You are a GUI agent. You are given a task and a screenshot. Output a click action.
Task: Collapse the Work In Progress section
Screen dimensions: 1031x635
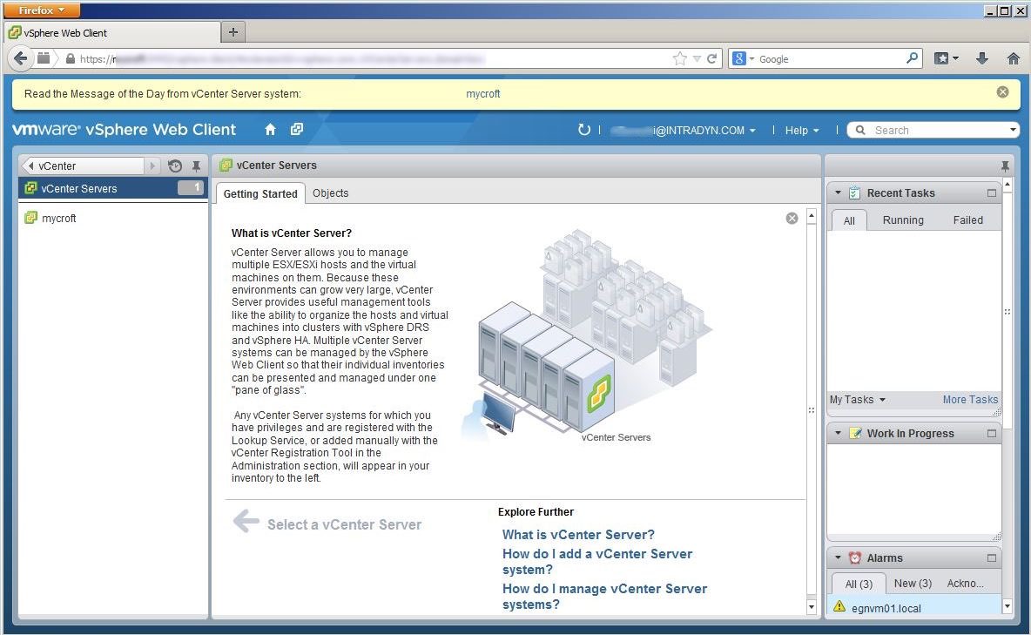pos(838,433)
